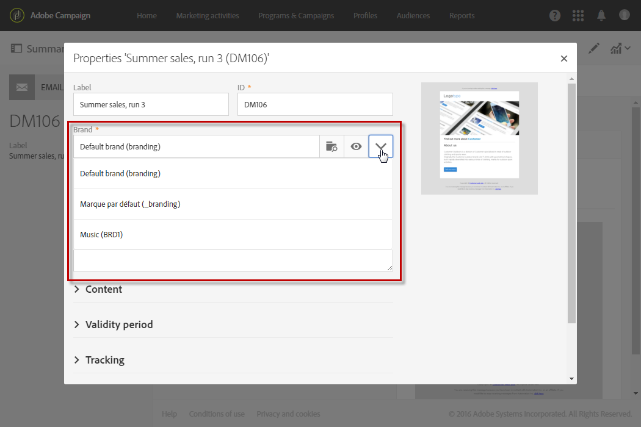
Task: Click the email preview thumbnail
Action: [x=479, y=138]
